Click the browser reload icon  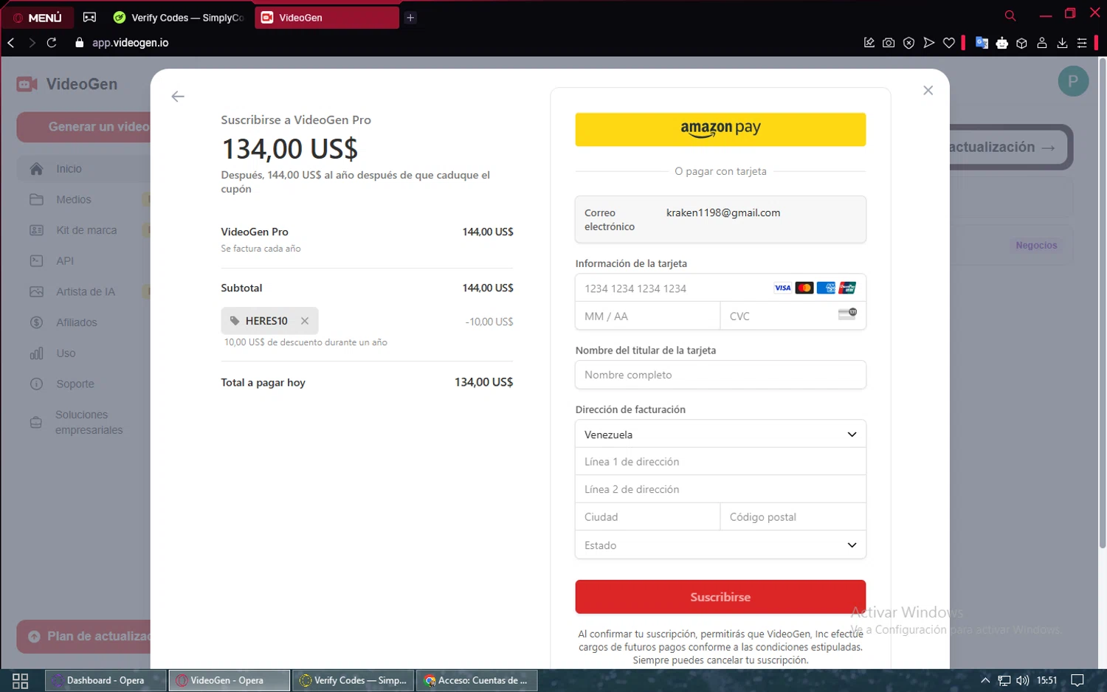coord(52,43)
